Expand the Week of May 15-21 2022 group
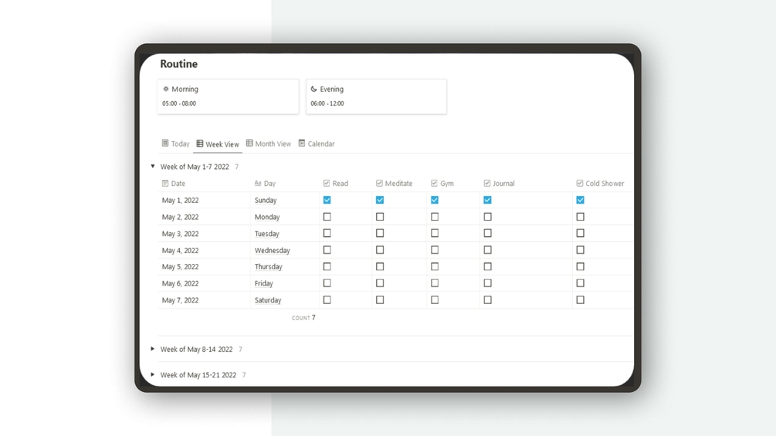This screenshot has height=436, width=776. [x=152, y=375]
